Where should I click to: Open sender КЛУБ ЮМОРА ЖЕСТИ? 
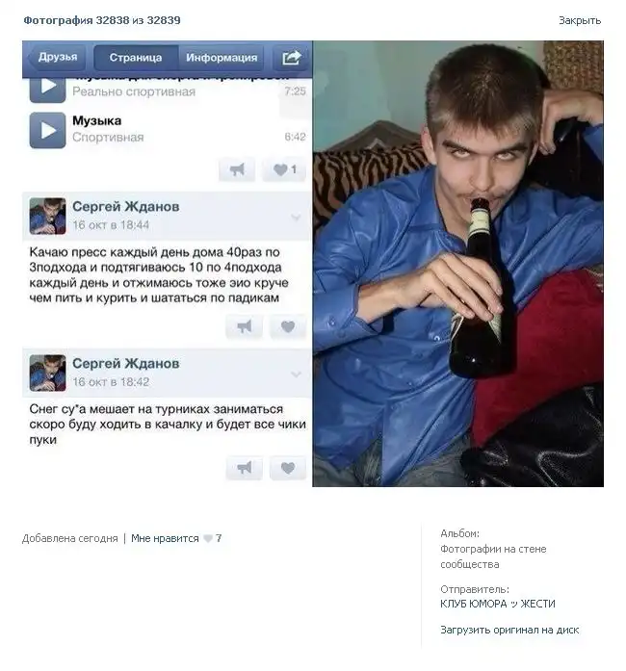click(498, 604)
